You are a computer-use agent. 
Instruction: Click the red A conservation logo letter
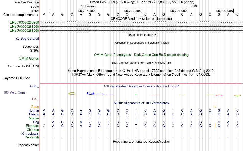click(x=219, y=95)
